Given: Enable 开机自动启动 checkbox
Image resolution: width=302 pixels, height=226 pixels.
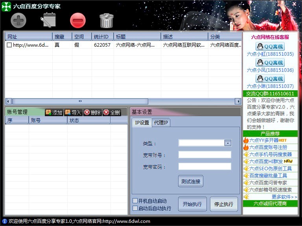Looking at the screenshot, I should (135, 201).
